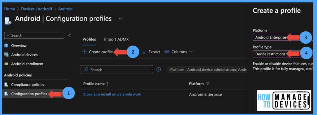Open the Profile type dropdown showing Device restrictions

pyautogui.click(x=283, y=54)
